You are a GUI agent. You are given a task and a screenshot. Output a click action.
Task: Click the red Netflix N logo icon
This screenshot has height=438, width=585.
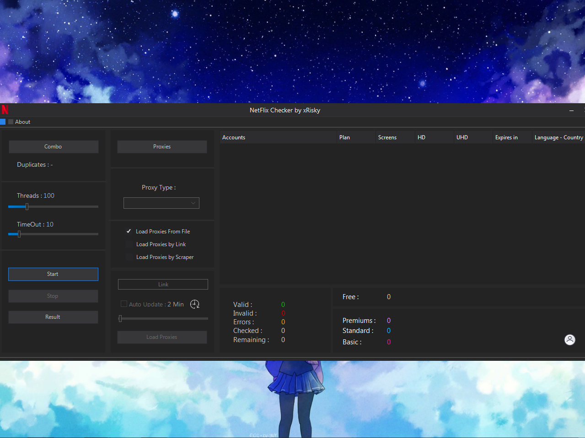coord(5,110)
